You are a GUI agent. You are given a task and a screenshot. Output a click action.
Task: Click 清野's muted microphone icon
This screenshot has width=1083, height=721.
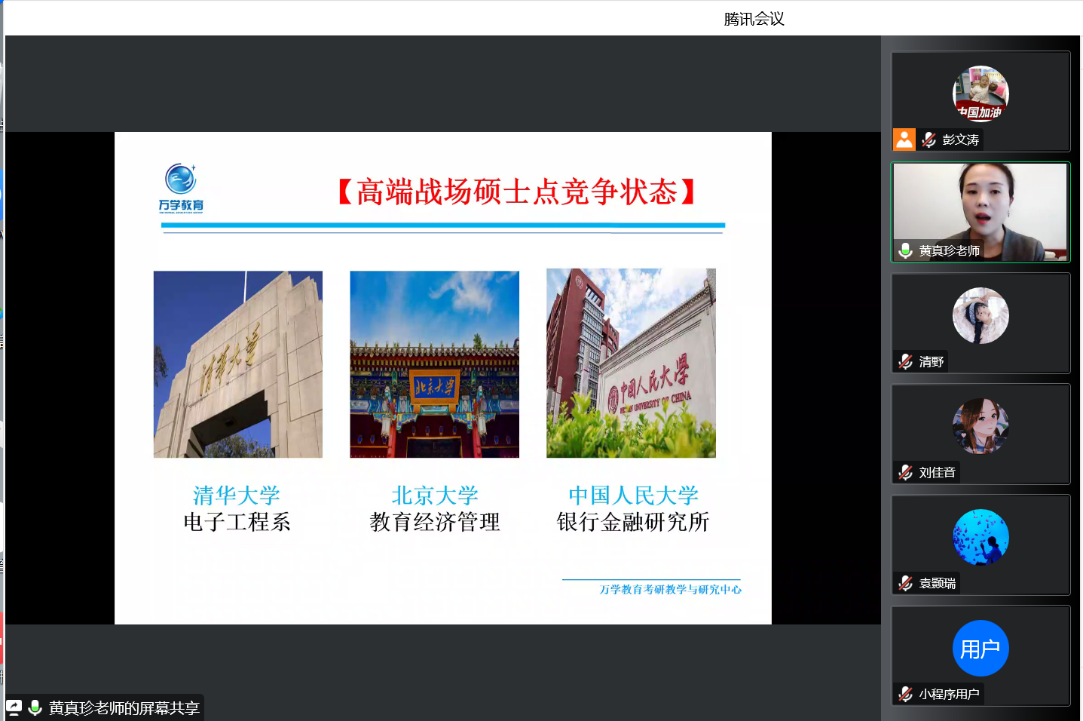pyautogui.click(x=905, y=362)
